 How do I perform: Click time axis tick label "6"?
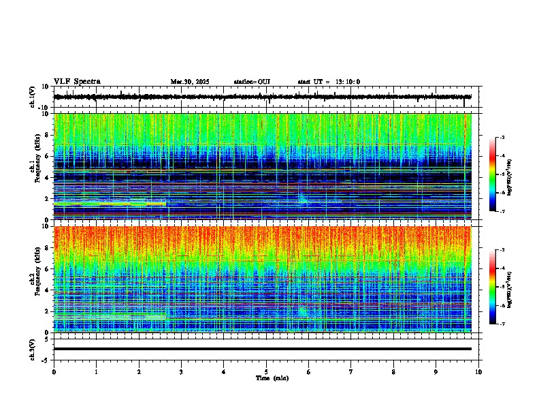[x=309, y=372]
